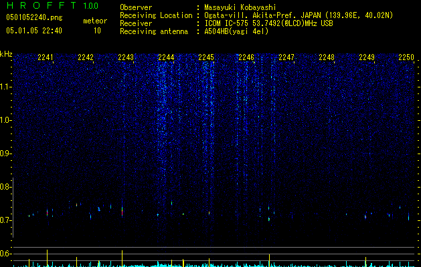Click the 1.0 kHz axis label
421x267 pixels.
(6, 120)
